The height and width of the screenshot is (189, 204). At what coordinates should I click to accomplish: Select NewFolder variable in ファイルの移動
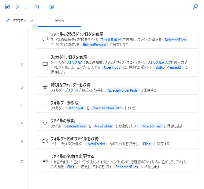[x=104, y=126]
